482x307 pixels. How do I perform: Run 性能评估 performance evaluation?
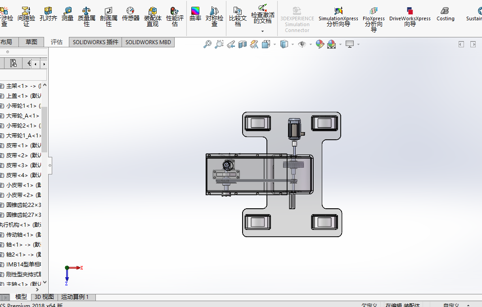175,17
